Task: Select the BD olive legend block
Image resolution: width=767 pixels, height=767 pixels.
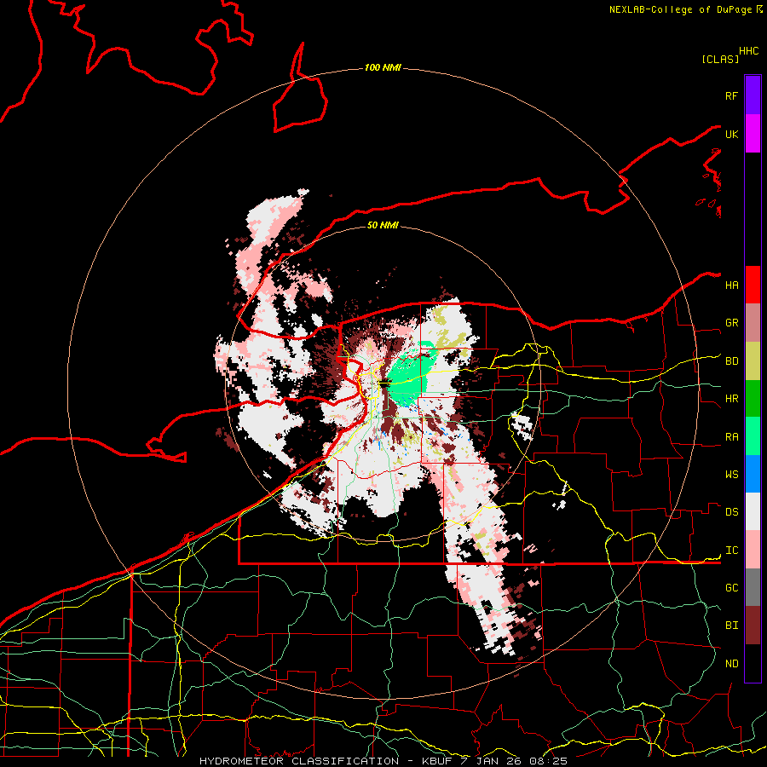Action: [753, 361]
